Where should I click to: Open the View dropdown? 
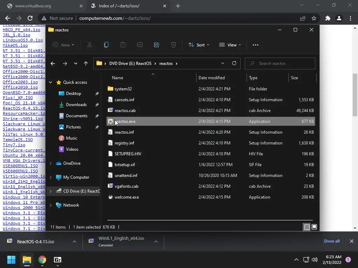(x=230, y=45)
